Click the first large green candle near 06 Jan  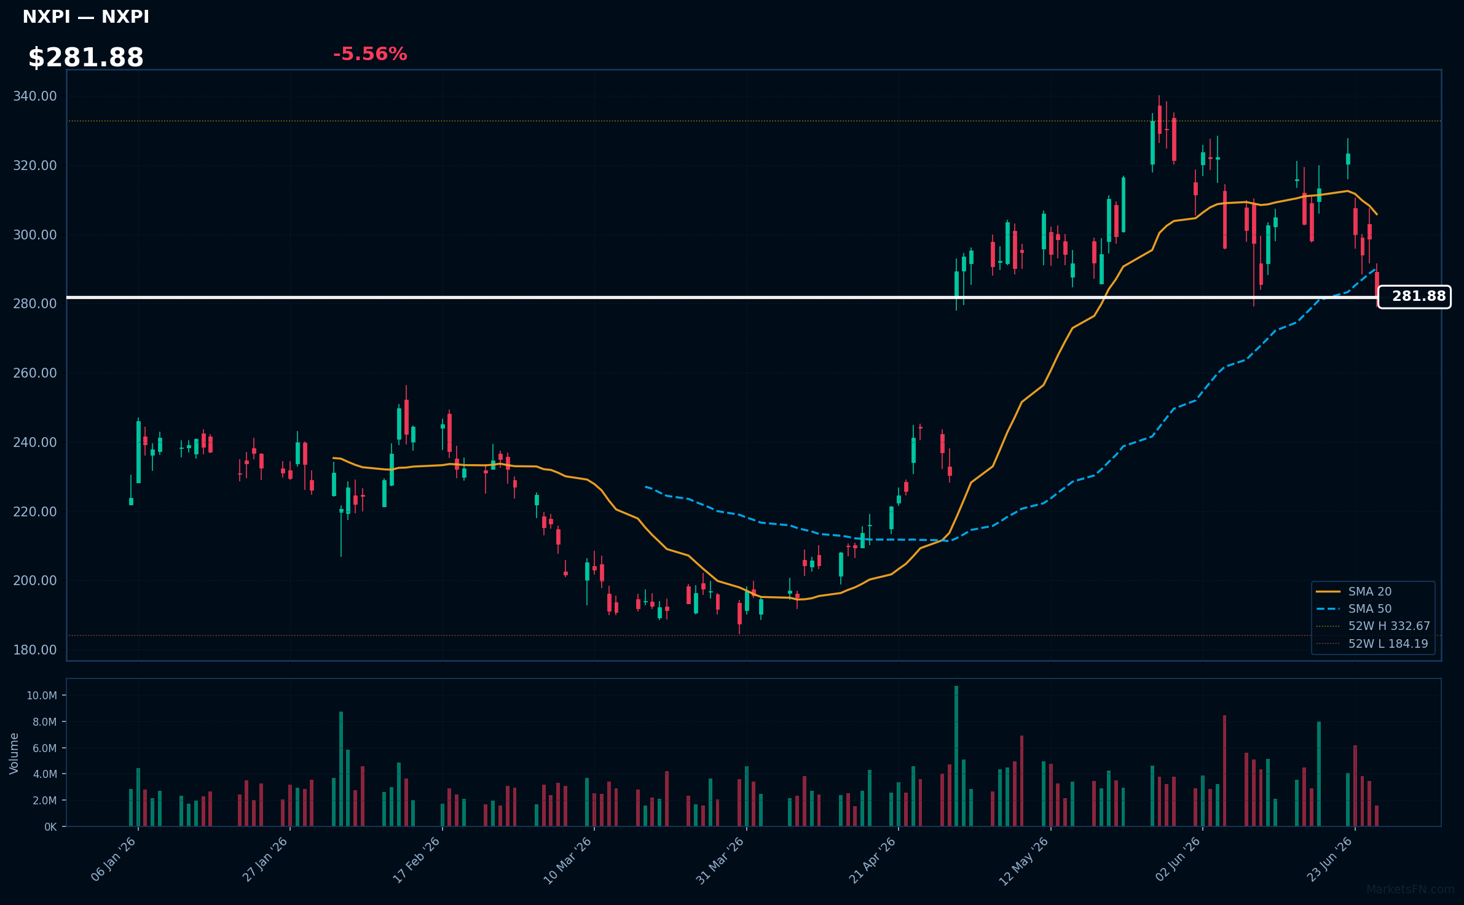pyautogui.click(x=138, y=452)
